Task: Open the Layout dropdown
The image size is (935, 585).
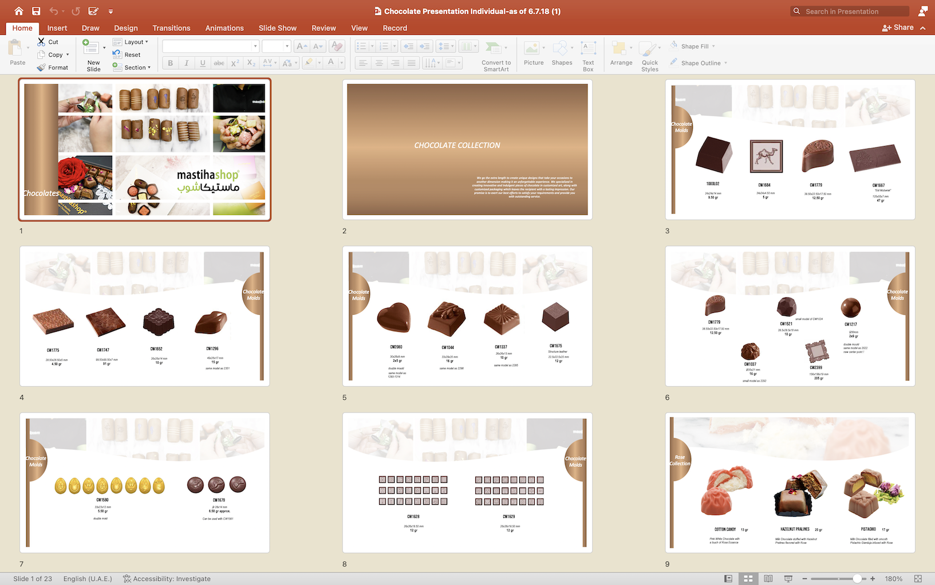Action: click(x=131, y=42)
